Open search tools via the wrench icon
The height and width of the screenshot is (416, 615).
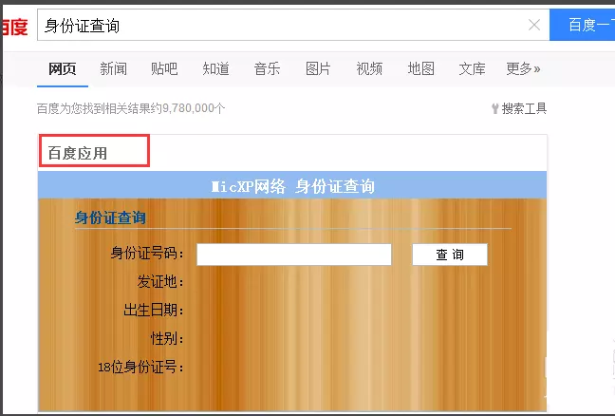pos(495,108)
